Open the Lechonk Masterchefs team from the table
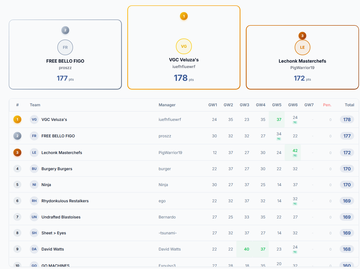 [x=62, y=153]
